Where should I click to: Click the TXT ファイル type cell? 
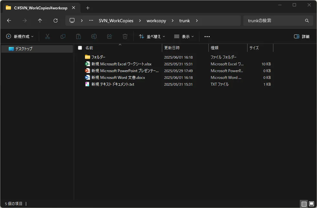tap(219, 84)
